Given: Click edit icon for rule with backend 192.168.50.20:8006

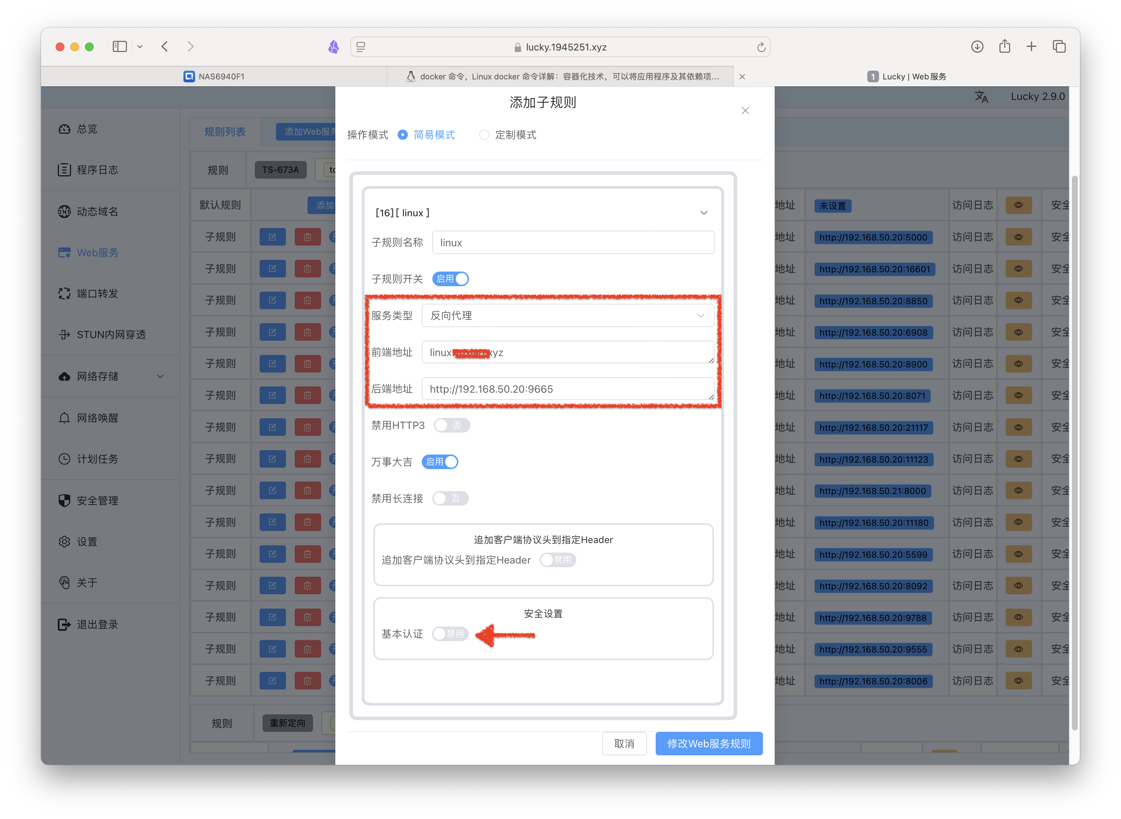Looking at the screenshot, I should (x=272, y=681).
